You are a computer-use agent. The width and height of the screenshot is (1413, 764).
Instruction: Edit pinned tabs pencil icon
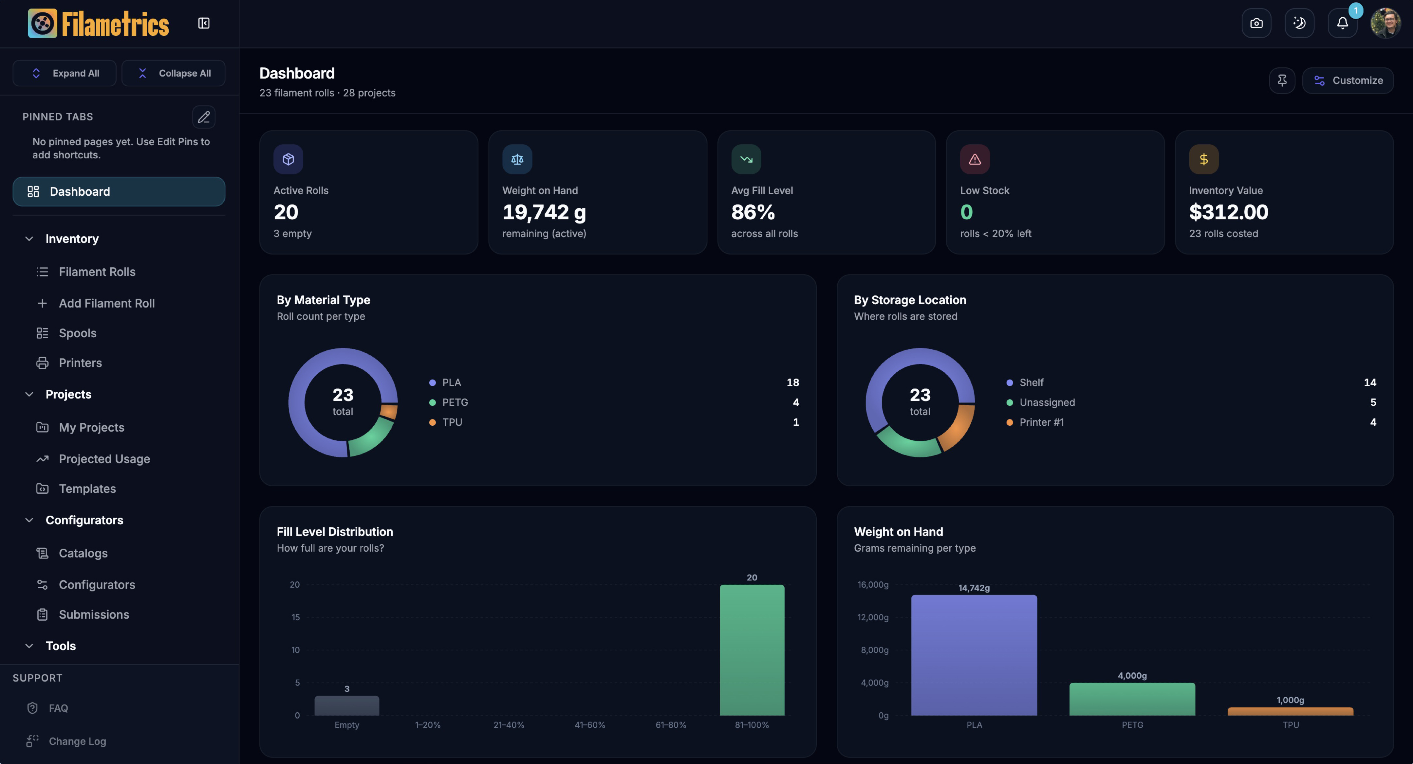tap(203, 117)
